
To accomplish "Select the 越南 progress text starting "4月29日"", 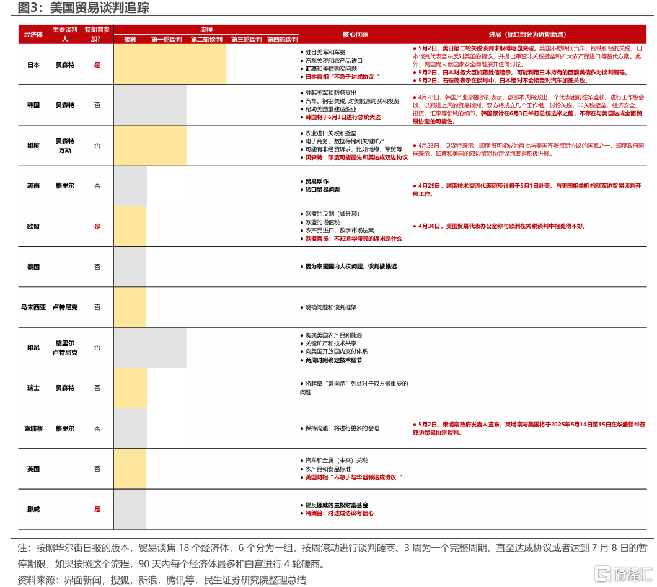I will [527, 190].
